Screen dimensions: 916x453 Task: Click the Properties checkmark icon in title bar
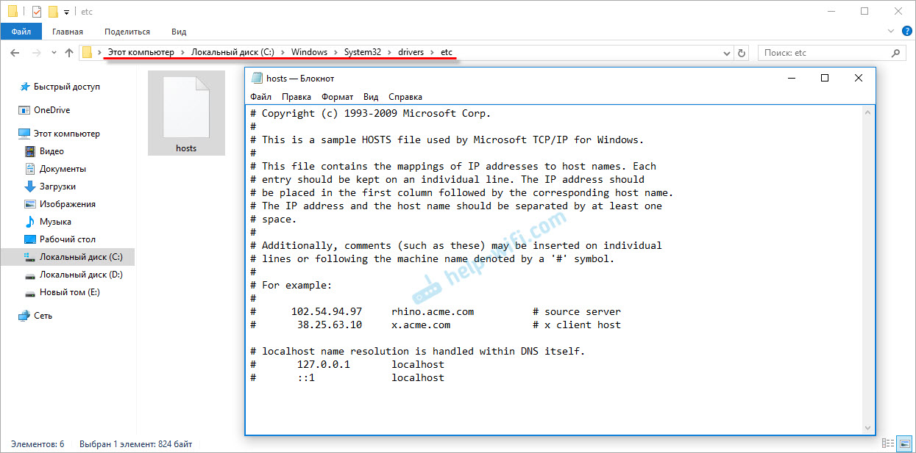point(36,12)
